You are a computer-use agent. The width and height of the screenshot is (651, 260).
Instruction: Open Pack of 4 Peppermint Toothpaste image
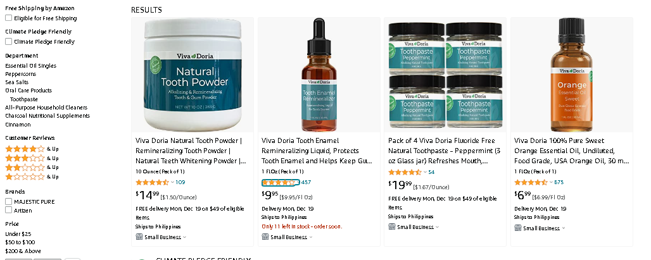445,75
